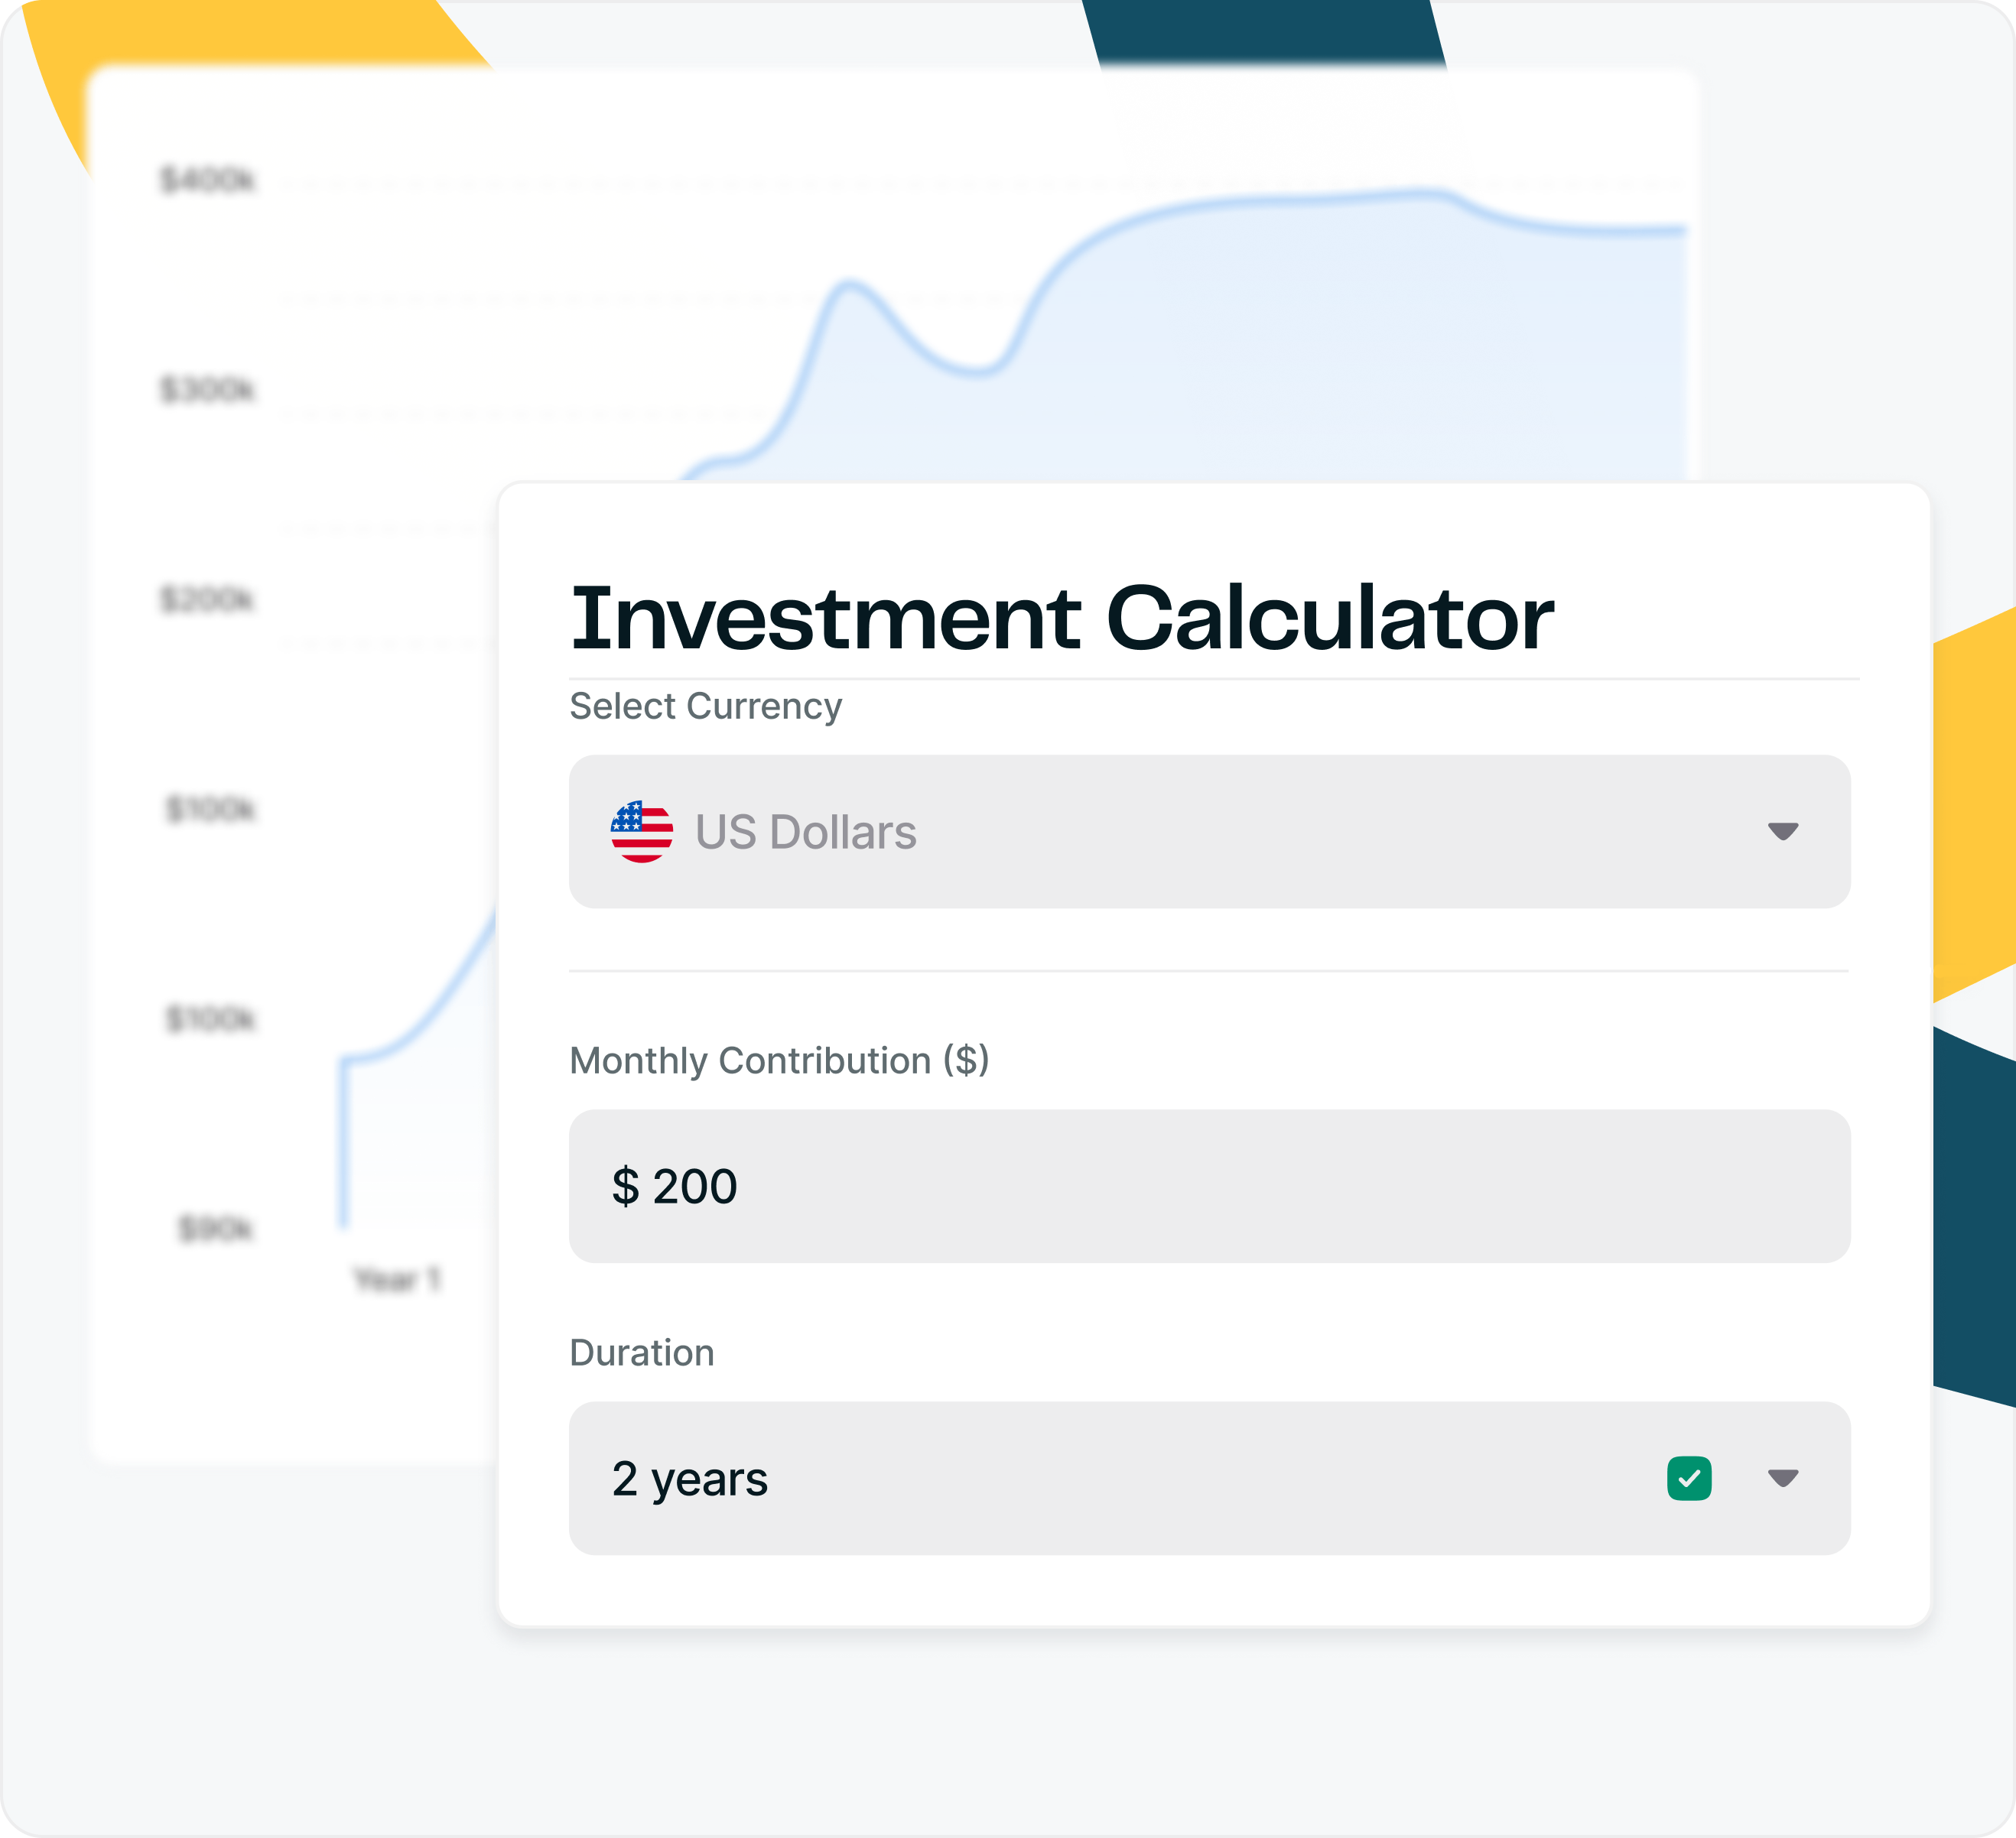This screenshot has height=1838, width=2016.
Task: Expand the currency dropdown arrow
Action: pos(1782,832)
